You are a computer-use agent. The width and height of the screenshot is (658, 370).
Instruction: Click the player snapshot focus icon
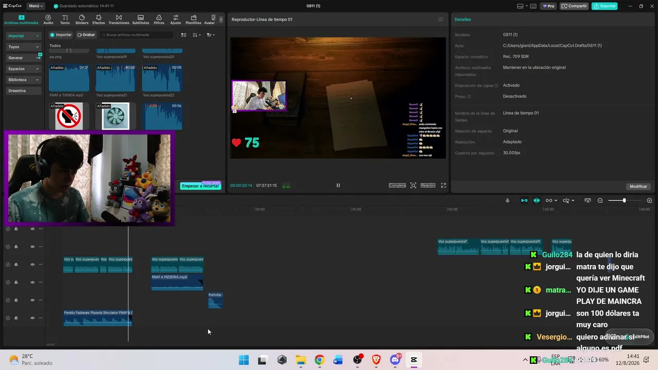tap(413, 186)
